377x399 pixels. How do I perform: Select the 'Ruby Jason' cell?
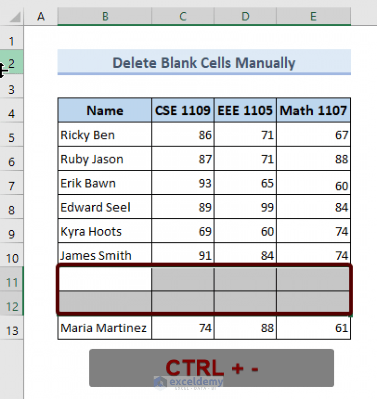(x=105, y=159)
